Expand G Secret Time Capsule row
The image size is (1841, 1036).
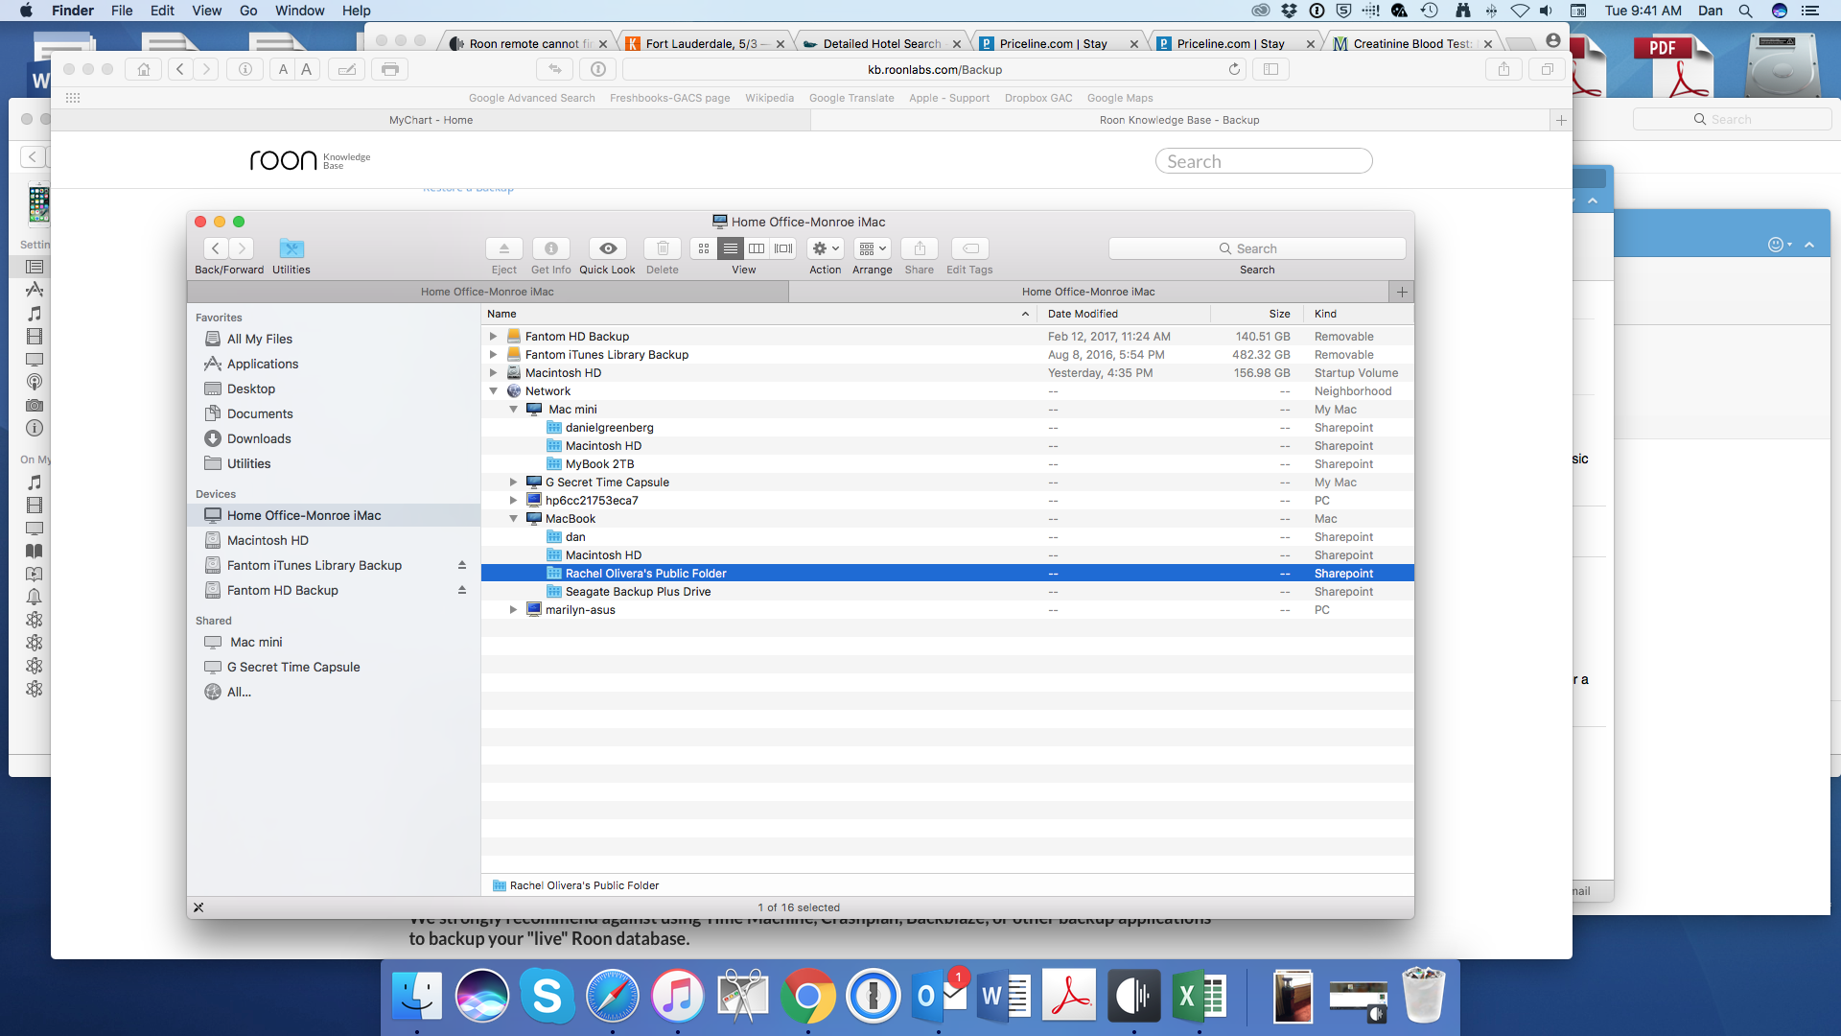tap(513, 483)
